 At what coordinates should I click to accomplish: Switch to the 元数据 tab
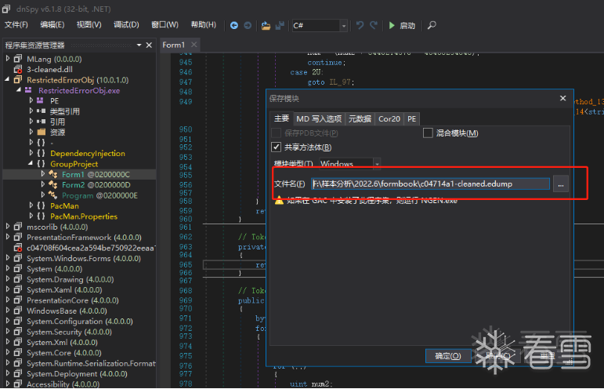(x=360, y=118)
